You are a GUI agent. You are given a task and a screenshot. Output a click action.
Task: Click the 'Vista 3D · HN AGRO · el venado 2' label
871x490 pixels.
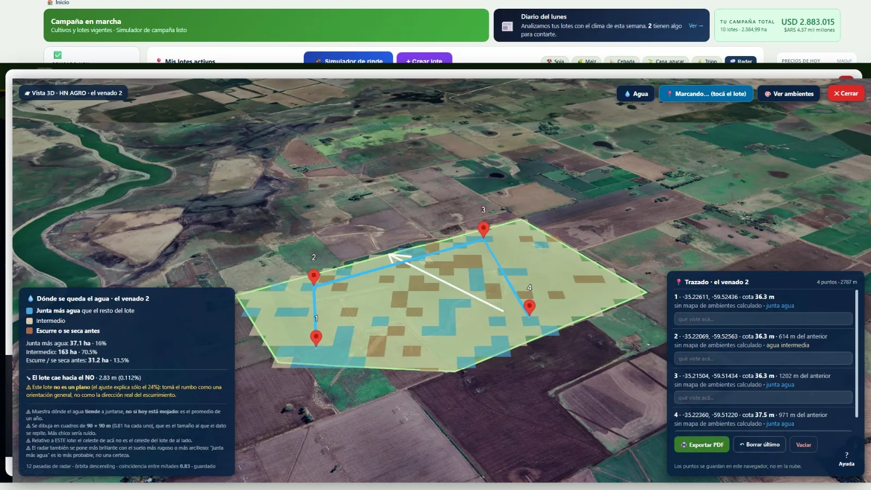click(x=73, y=93)
